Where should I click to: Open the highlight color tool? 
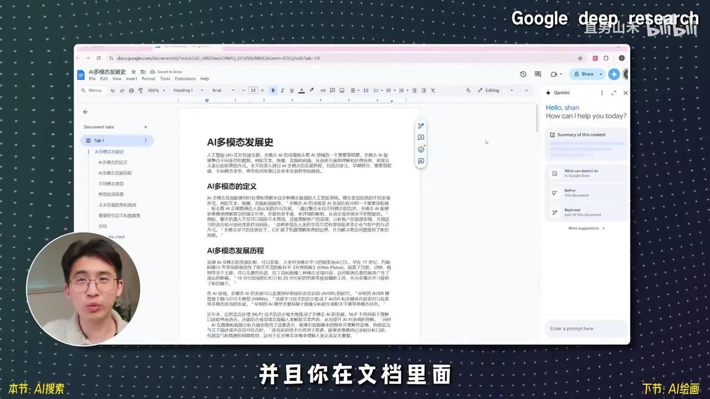(311, 90)
